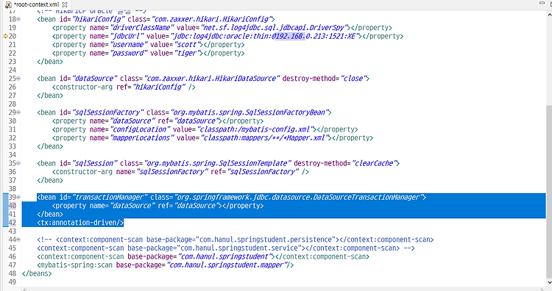Collapse the hikariConfig bean fold marker at line 18
Viewport: 552px width, 291px height.
[18, 19]
